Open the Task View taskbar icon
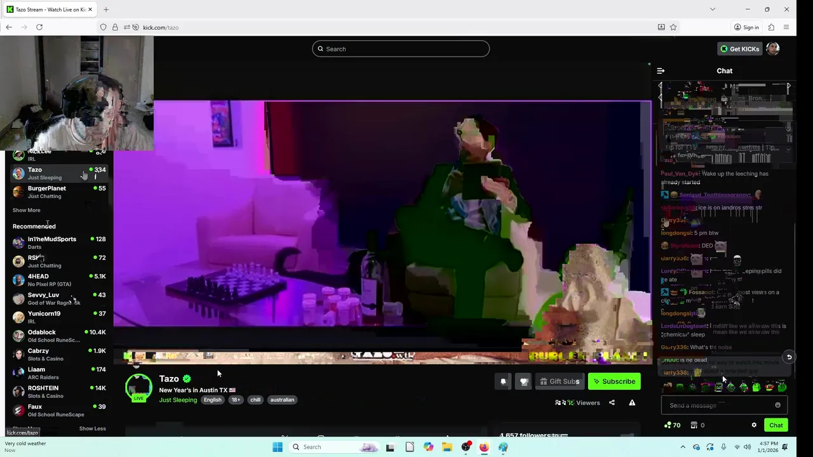 (390, 447)
